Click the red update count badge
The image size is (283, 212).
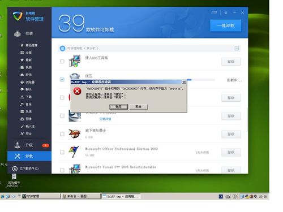45,145
